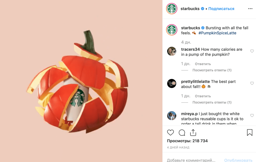Like the mireya.p comment
The width and height of the screenshot is (256, 162).
pyautogui.click(x=252, y=116)
